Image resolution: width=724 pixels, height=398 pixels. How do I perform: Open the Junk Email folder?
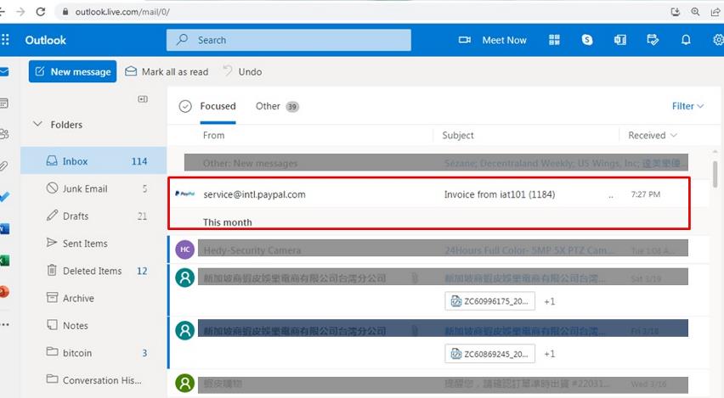click(93, 188)
